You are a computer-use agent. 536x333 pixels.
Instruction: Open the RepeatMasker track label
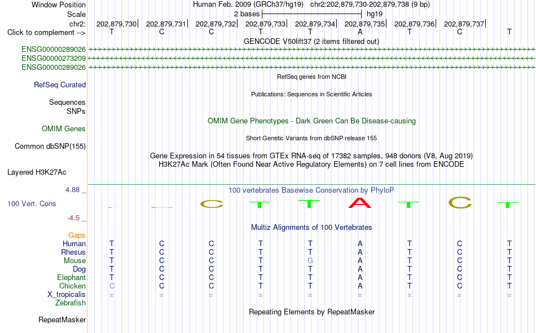(x=62, y=320)
